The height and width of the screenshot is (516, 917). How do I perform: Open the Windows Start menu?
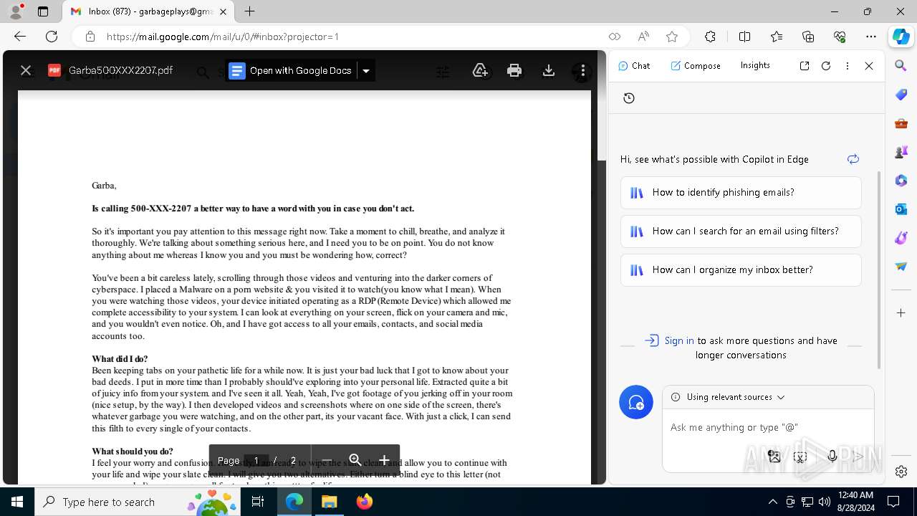[17, 502]
